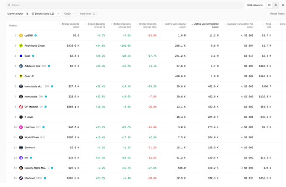The height and width of the screenshot is (187, 286).
Task: Switch to list view layout
Action: pyautogui.click(x=275, y=5)
